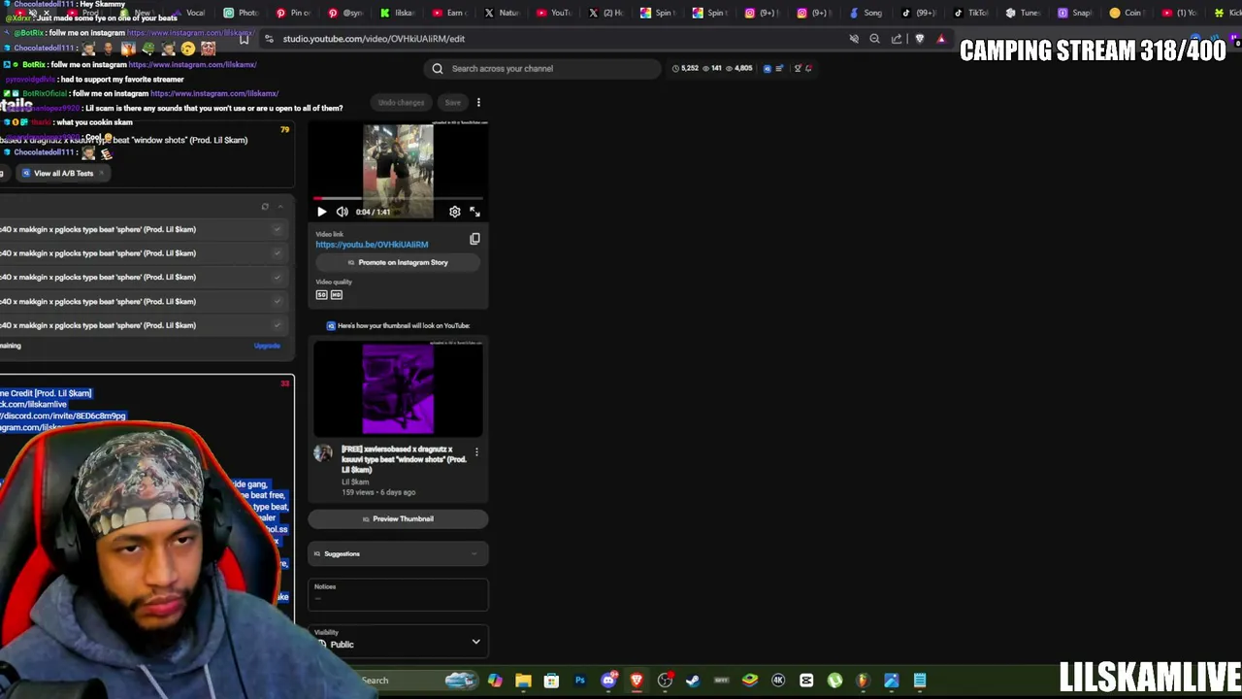This screenshot has height=699, width=1242.
Task: Click the SD video quality badge
Action: click(321, 294)
